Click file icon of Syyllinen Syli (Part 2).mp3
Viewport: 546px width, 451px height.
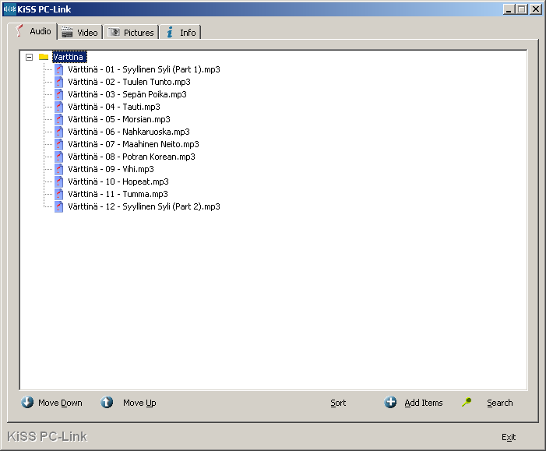(59, 207)
